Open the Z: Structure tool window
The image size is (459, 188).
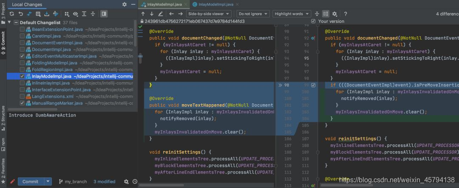coord(3,117)
